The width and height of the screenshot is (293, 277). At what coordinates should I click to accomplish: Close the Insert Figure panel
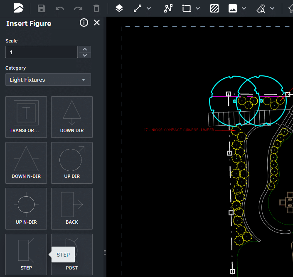point(97,23)
